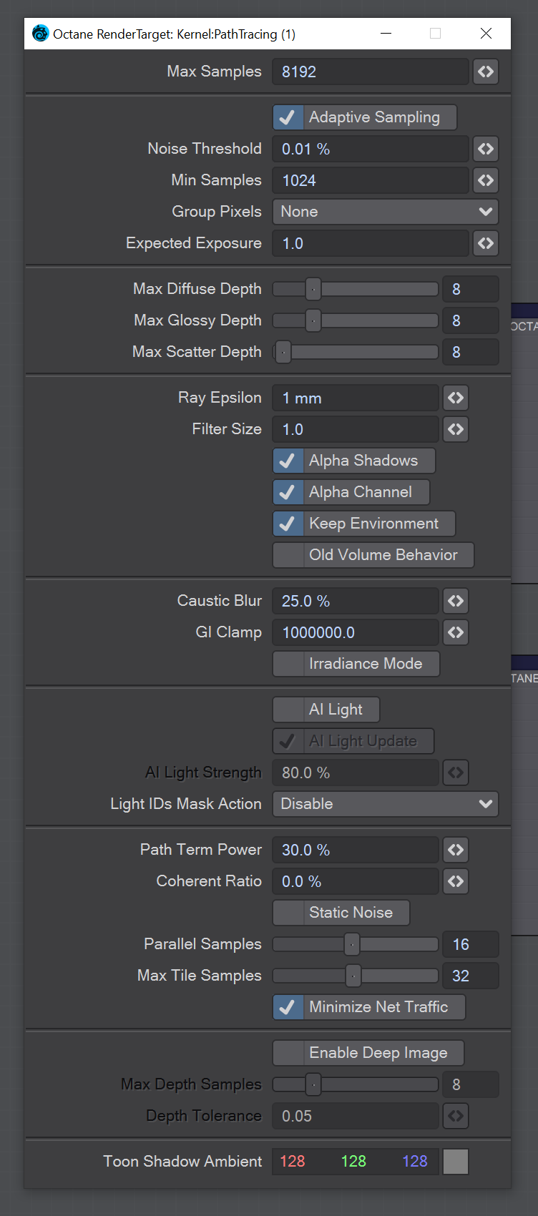Expand the Light IDs Mask Action dropdown
The height and width of the screenshot is (1216, 538).
tap(385, 804)
